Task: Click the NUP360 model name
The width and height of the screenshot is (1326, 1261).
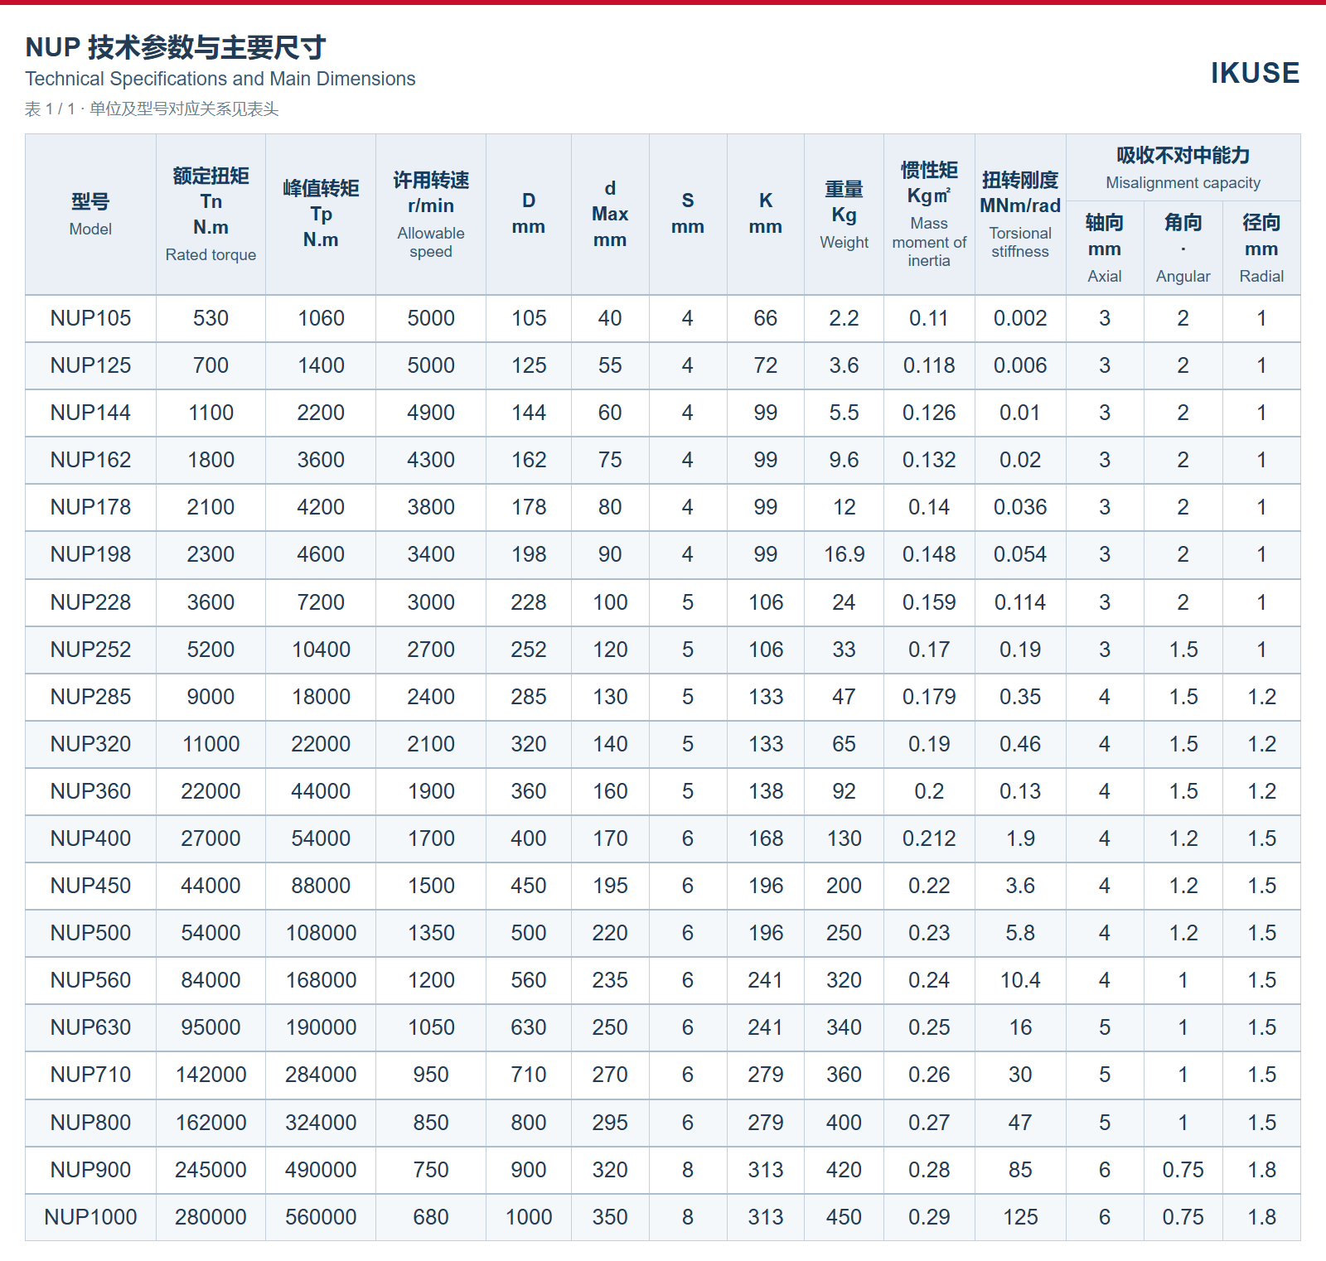Action: [x=90, y=791]
